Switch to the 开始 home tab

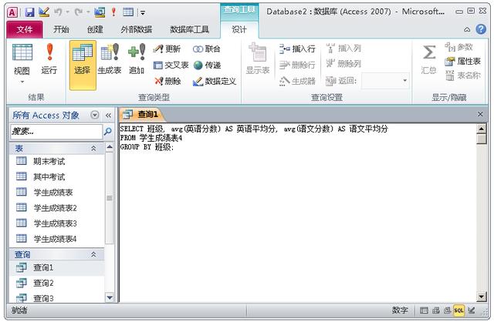click(x=61, y=29)
